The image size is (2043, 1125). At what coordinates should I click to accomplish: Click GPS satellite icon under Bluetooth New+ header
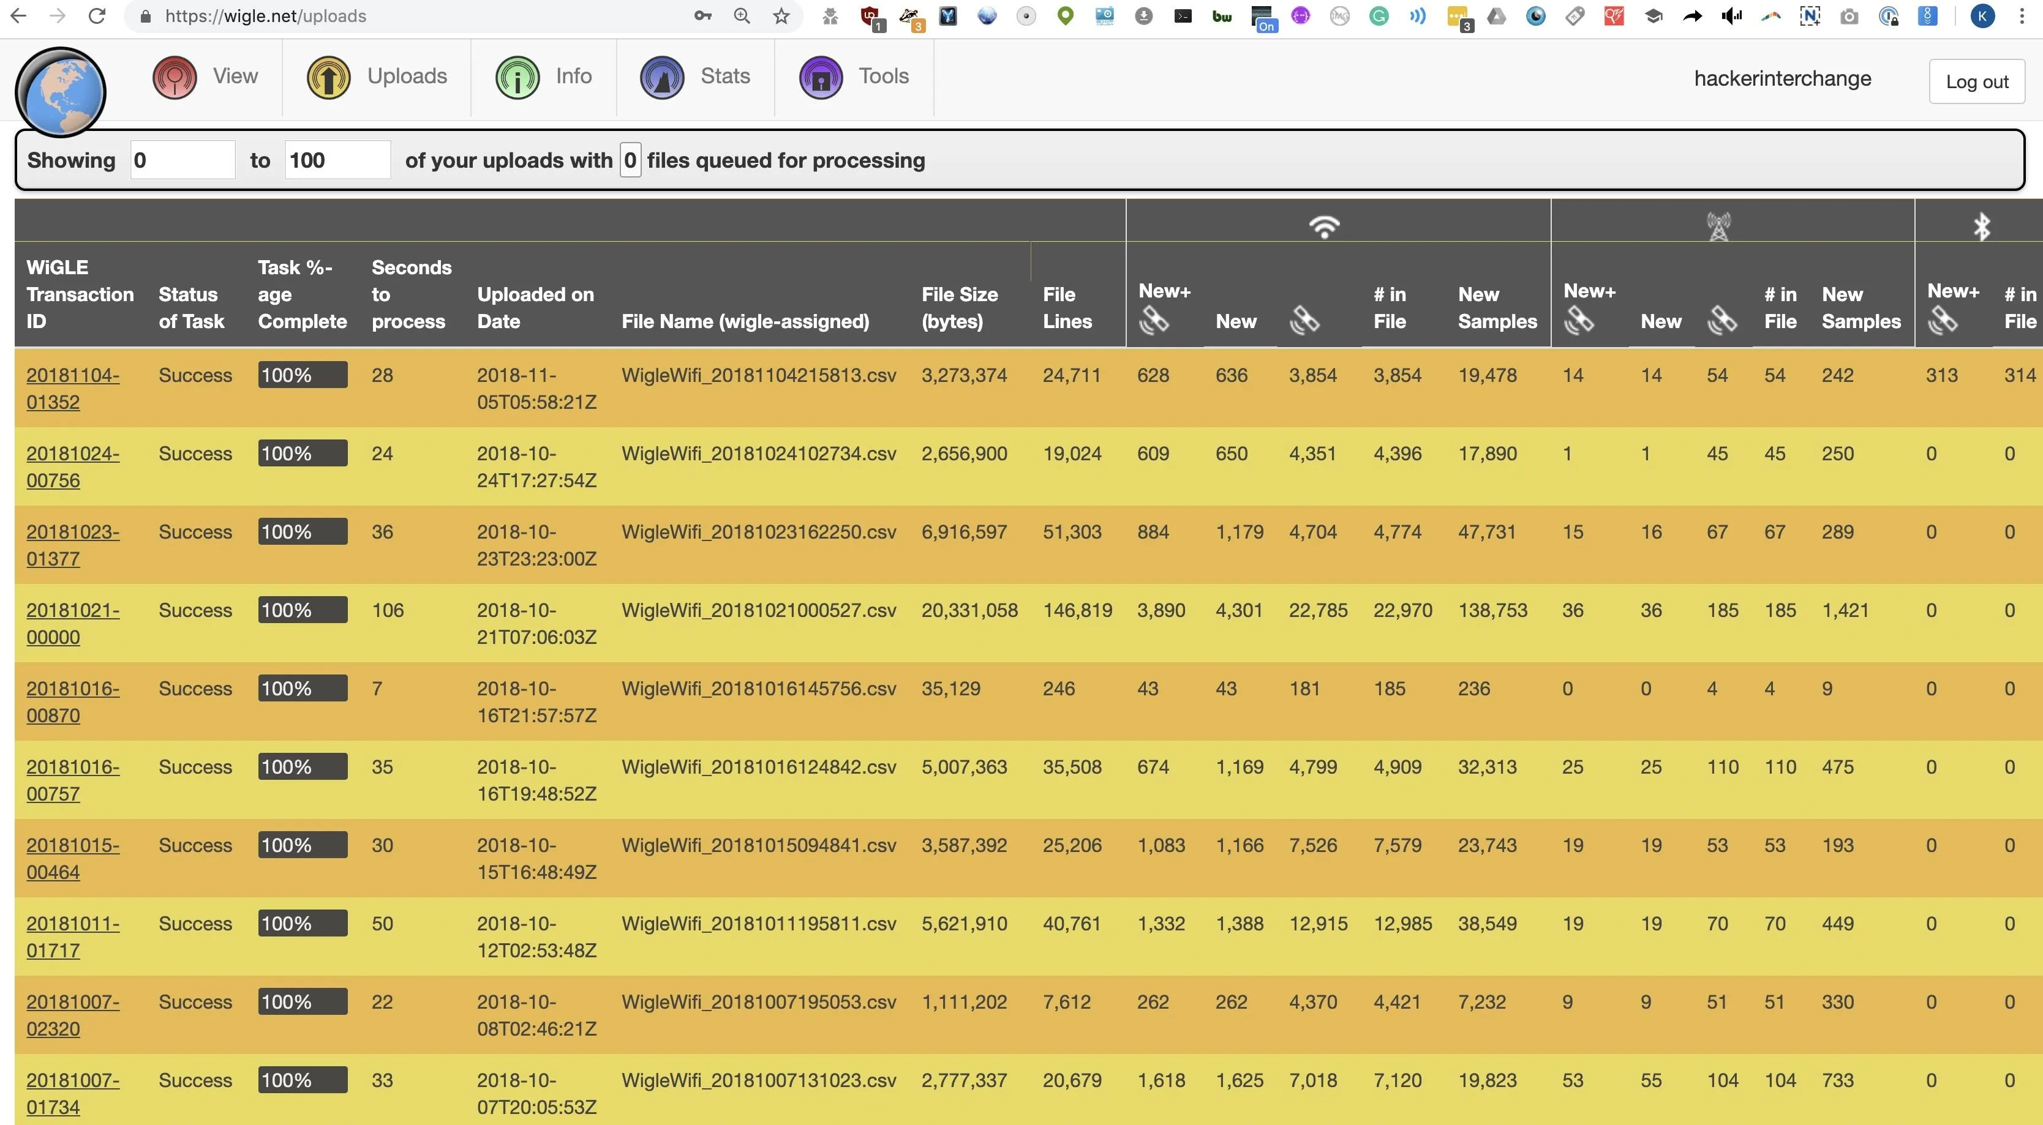1943,320
